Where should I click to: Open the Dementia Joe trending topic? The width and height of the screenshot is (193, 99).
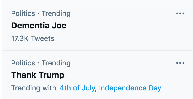coord(39,26)
